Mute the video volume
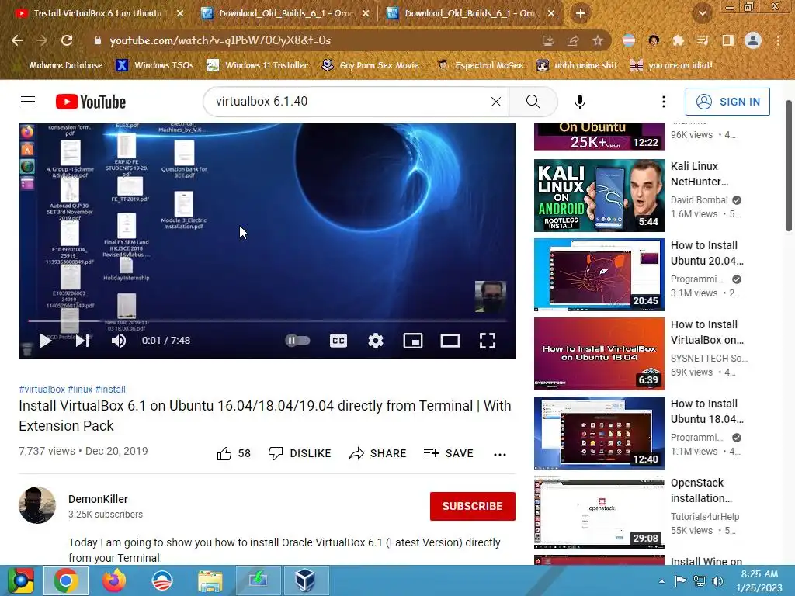 pos(119,341)
